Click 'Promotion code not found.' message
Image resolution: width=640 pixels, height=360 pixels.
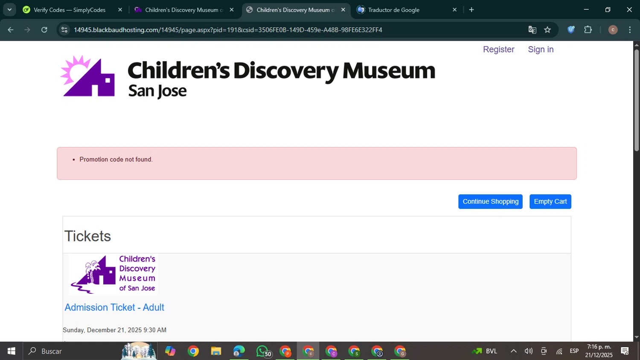click(x=116, y=159)
